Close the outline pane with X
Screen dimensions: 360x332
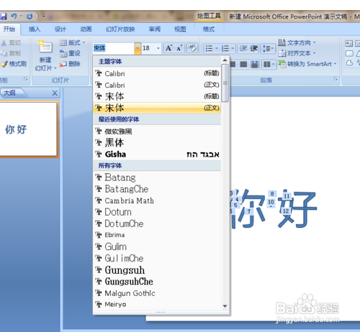[55, 93]
